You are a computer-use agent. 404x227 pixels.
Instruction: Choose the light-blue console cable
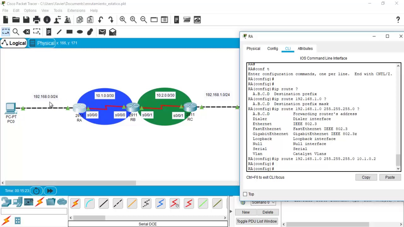(x=89, y=203)
